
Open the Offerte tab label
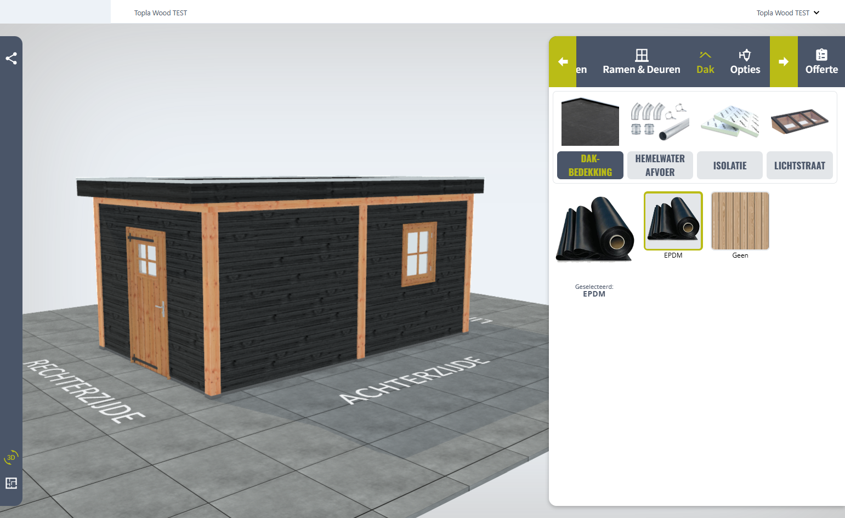[821, 70]
